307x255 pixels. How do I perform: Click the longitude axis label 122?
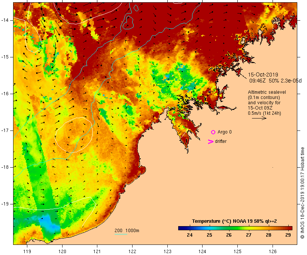pyautogui.click(x=133, y=251)
